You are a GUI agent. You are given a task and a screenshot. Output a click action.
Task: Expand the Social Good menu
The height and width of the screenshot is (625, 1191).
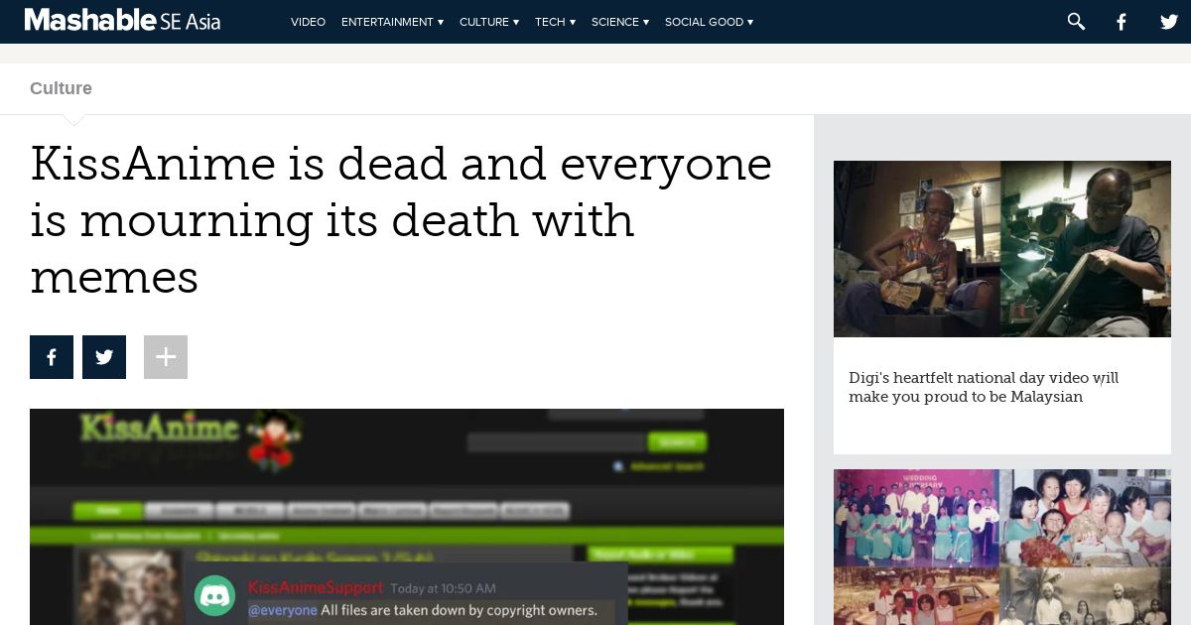pyautogui.click(x=709, y=22)
